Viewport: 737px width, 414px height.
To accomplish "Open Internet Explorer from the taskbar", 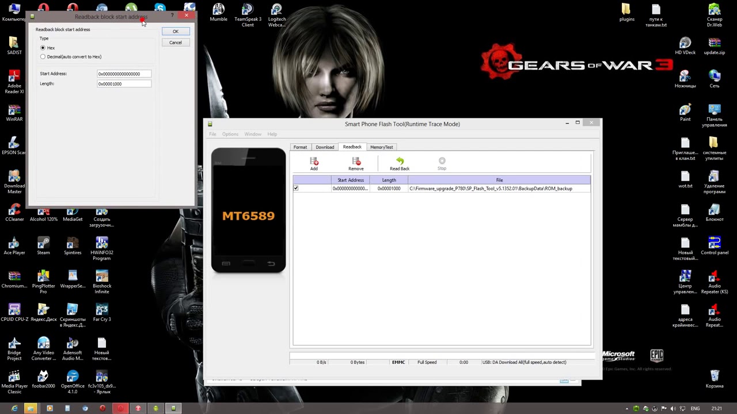I will point(14,408).
